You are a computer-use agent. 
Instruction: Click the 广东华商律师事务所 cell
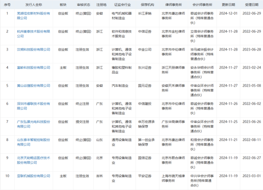pyautogui.click(x=173, y=124)
